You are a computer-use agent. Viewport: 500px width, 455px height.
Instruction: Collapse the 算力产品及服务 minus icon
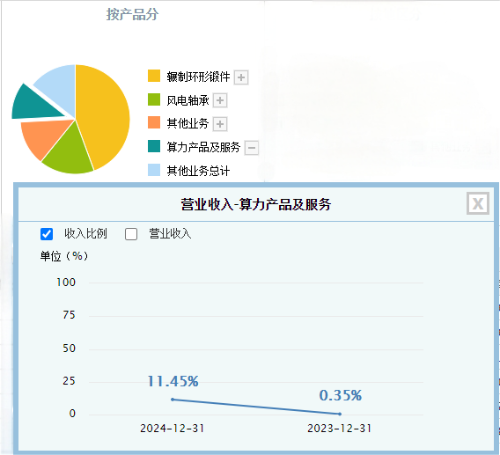point(252,148)
